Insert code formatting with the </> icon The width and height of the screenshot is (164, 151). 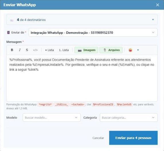35,50
